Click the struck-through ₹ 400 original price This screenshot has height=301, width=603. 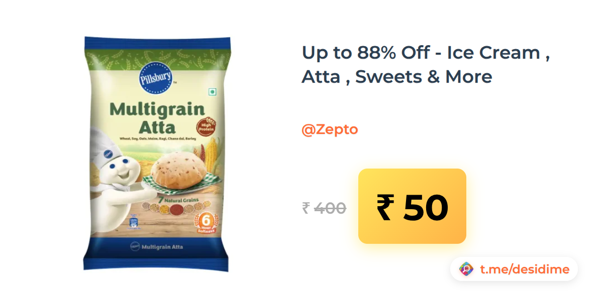pyautogui.click(x=324, y=208)
